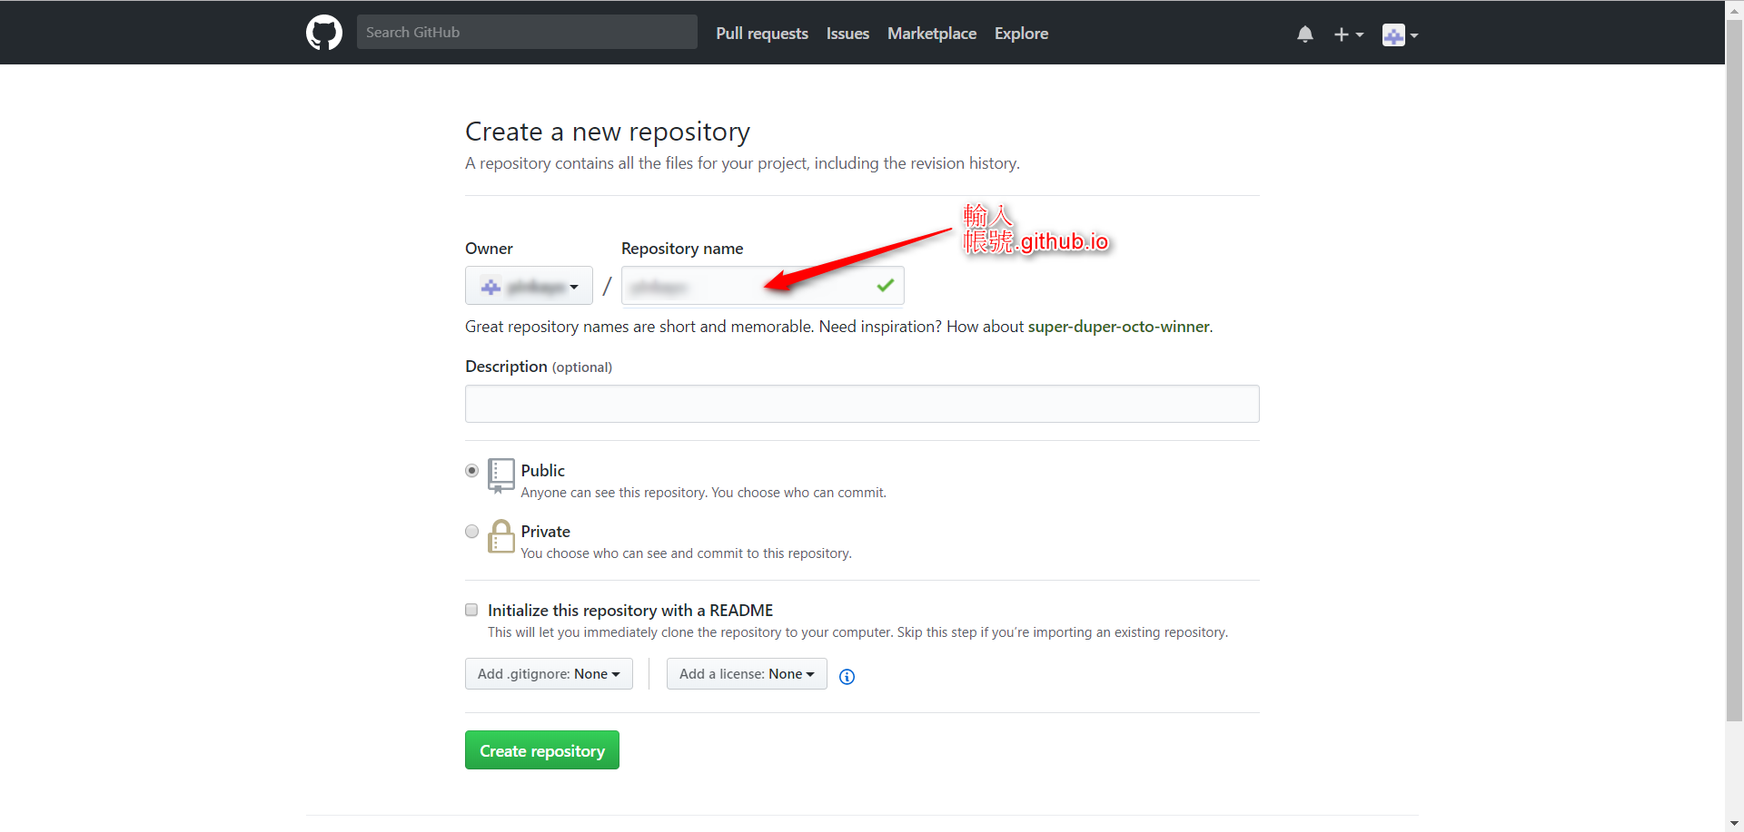
Task: Go to Pull requests
Action: click(761, 33)
